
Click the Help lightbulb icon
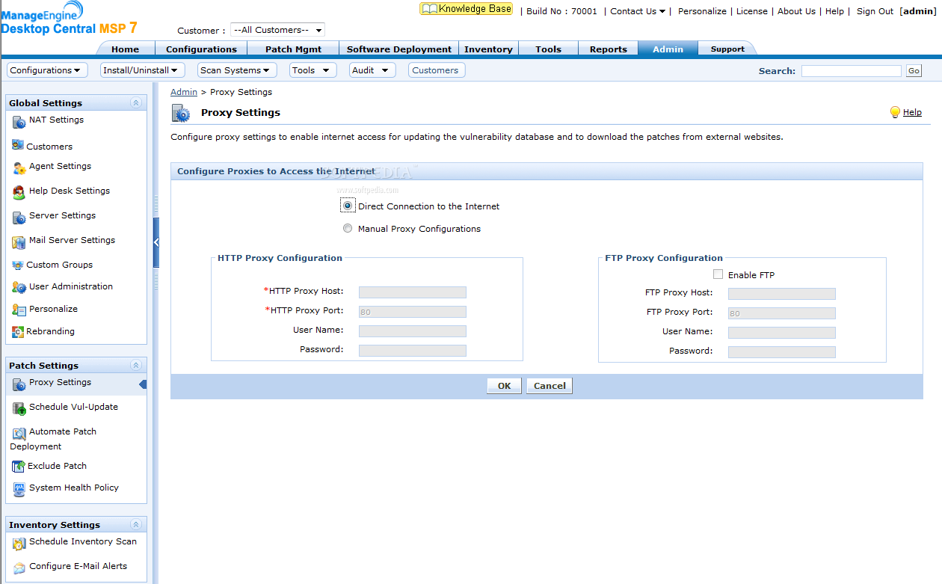point(895,112)
